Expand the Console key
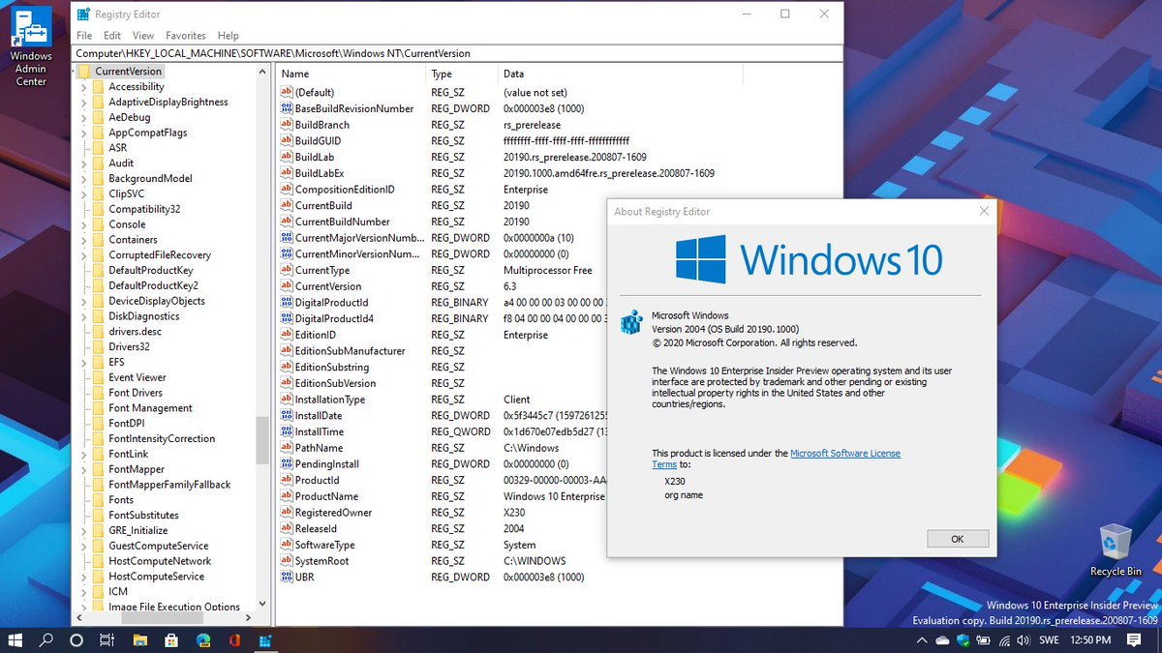The height and width of the screenshot is (653, 1162). tap(84, 224)
